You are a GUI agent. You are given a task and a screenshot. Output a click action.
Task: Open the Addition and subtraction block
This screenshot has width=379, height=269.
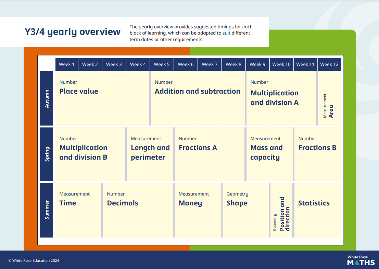click(198, 98)
